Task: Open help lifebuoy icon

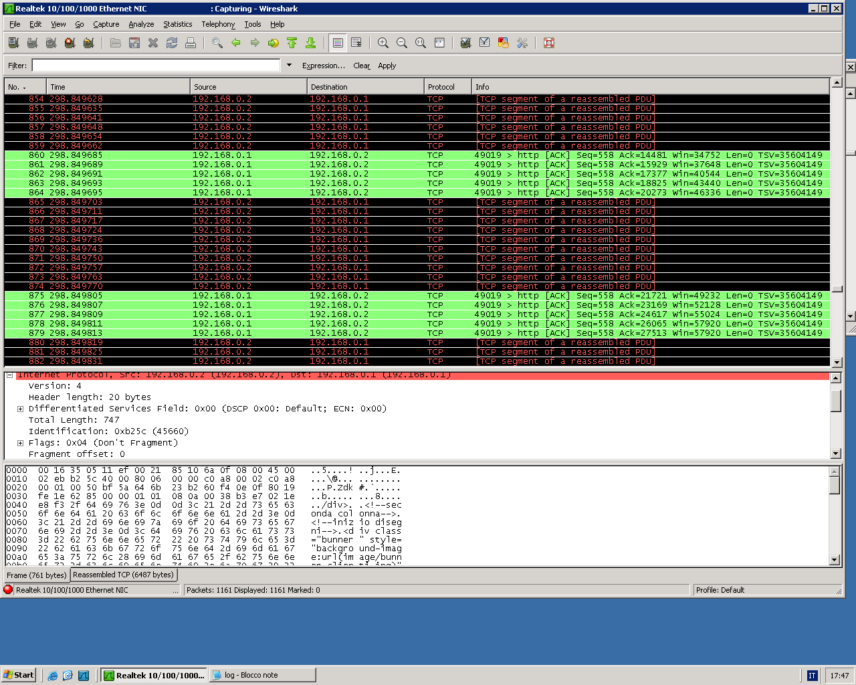Action: tap(549, 43)
